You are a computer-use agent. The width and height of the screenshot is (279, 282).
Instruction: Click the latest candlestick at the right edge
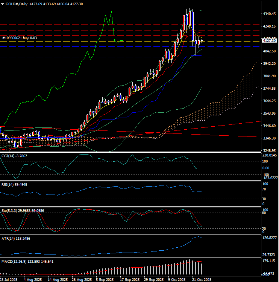[202, 41]
